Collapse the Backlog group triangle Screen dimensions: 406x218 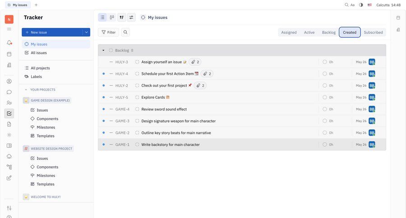(x=103, y=50)
